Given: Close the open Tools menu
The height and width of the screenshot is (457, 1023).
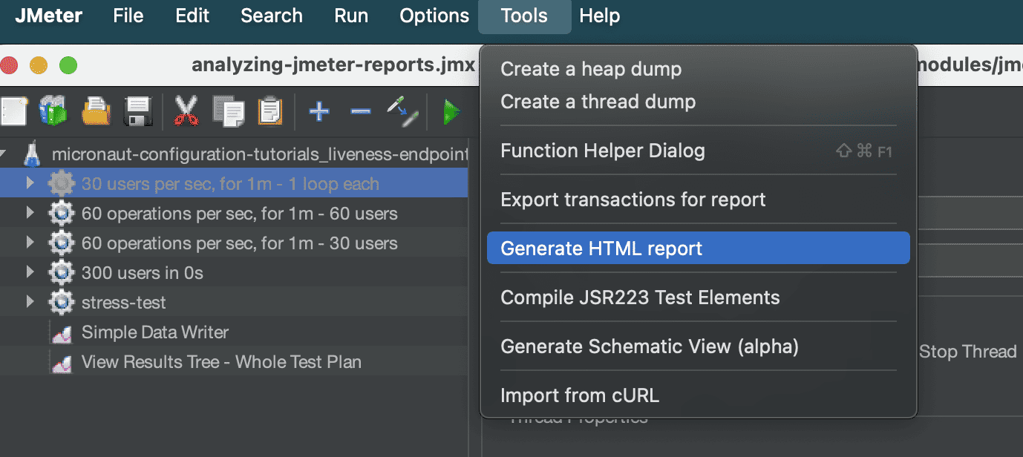Looking at the screenshot, I should [x=524, y=16].
